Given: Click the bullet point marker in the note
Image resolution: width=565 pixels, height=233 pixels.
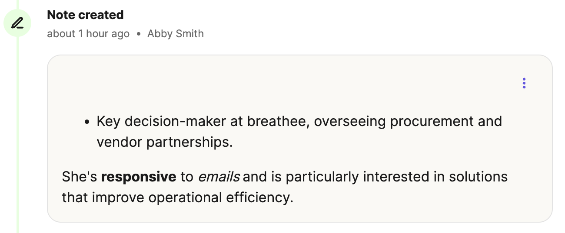Looking at the screenshot, I should click(x=87, y=122).
